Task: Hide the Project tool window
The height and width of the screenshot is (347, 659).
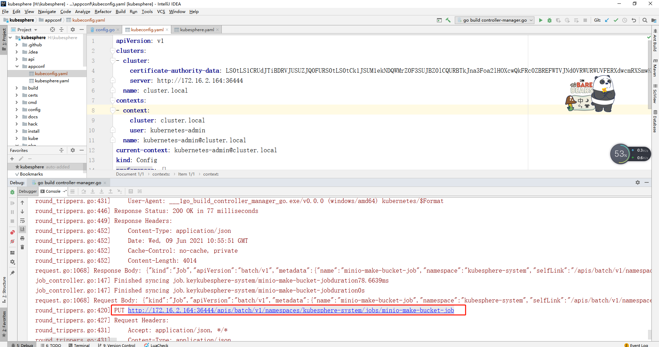Action: pos(82,29)
